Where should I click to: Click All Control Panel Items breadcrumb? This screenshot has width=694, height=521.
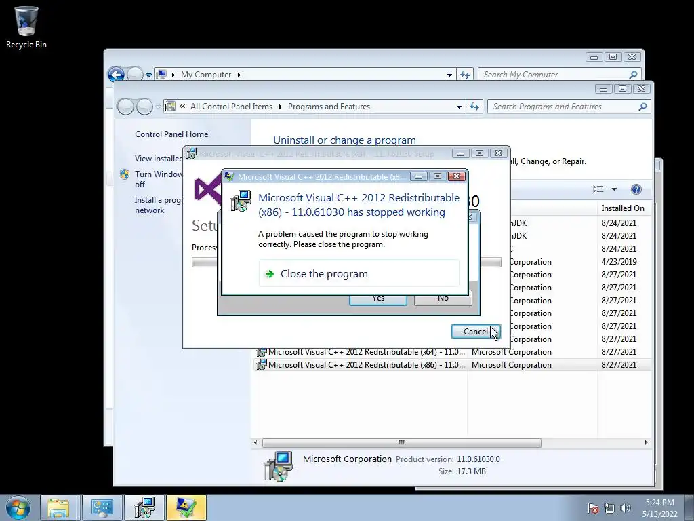pos(232,107)
